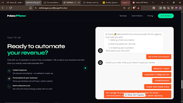Switch to the RevOps System tab
The image size is (183, 103).
111,3
